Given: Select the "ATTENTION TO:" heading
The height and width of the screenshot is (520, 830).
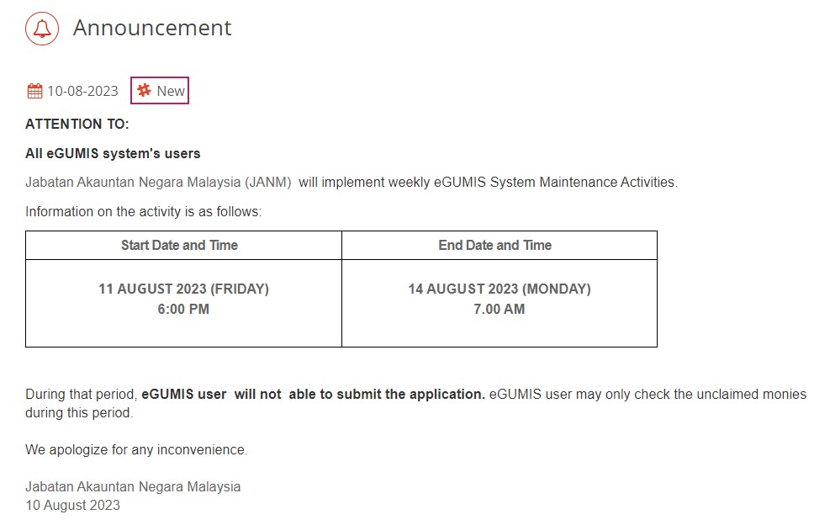Looking at the screenshot, I should click(77, 124).
